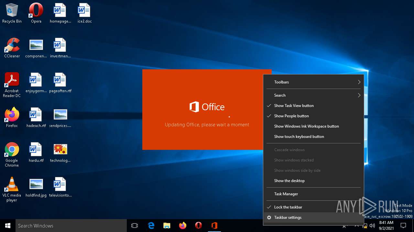Image resolution: width=414 pixels, height=232 pixels.
Task: Select the Firefox desktop shortcut
Action: click(x=12, y=117)
